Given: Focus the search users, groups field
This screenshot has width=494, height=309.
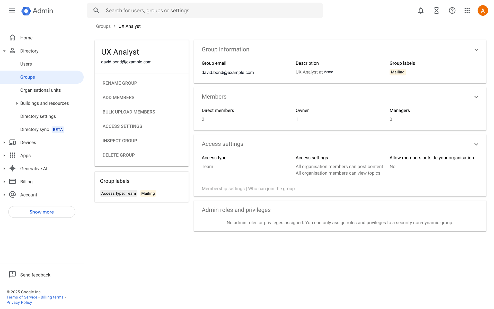Looking at the screenshot, I should [205, 11].
